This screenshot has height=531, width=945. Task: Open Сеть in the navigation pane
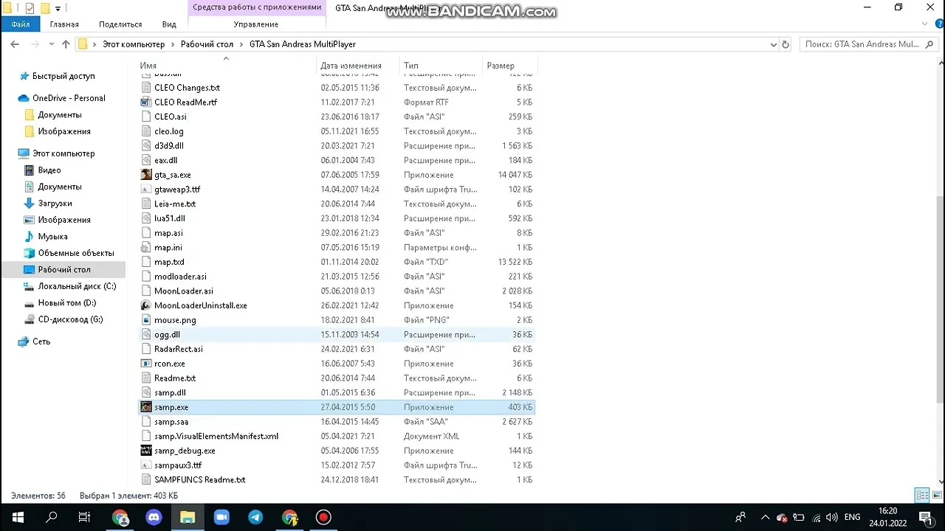(41, 341)
